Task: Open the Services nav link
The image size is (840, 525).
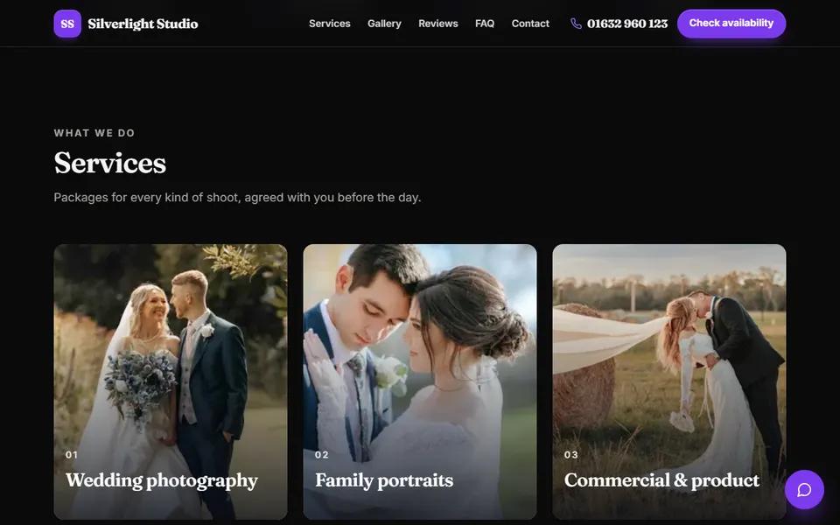Action: tap(330, 24)
